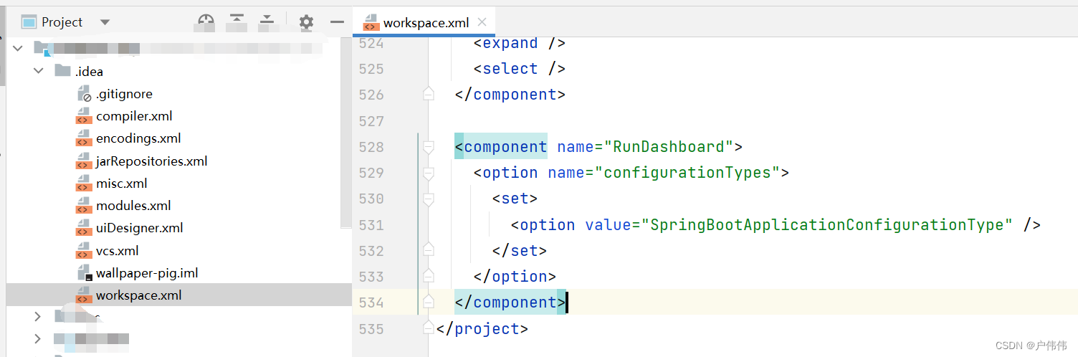Open modules.xml file
This screenshot has width=1078, height=357.
[133, 206]
